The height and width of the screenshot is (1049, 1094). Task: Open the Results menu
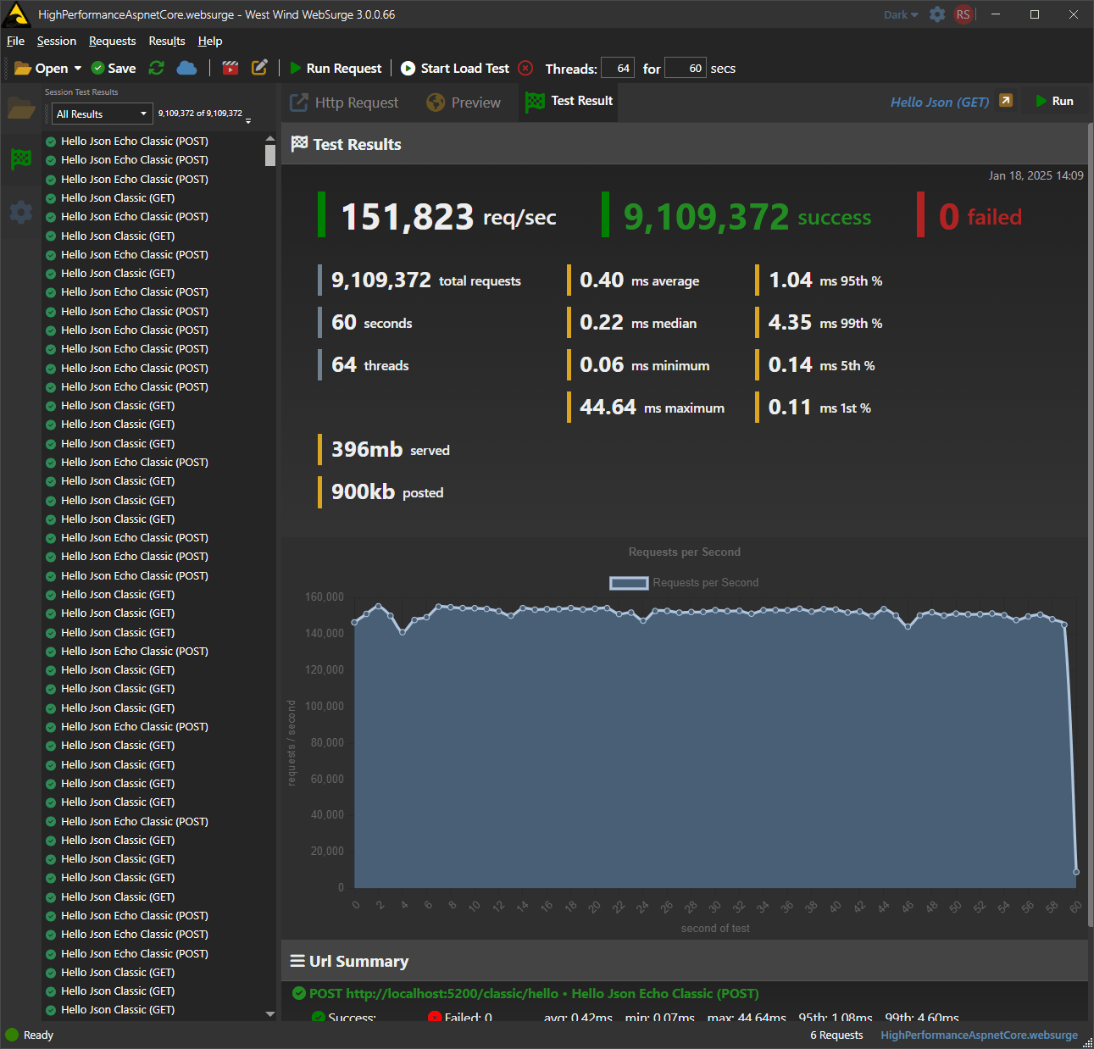(x=167, y=41)
